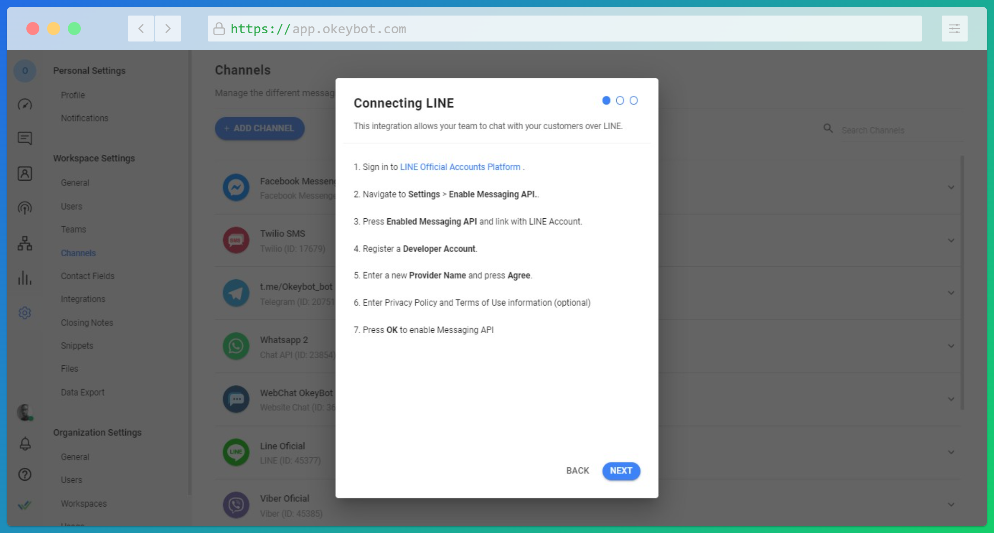Open Users under Organization Settings

[x=71, y=480]
